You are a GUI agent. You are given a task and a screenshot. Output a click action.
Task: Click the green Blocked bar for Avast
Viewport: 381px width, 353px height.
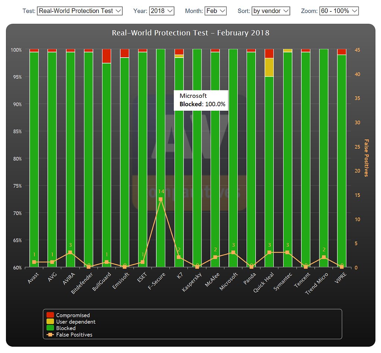pyautogui.click(x=34, y=159)
